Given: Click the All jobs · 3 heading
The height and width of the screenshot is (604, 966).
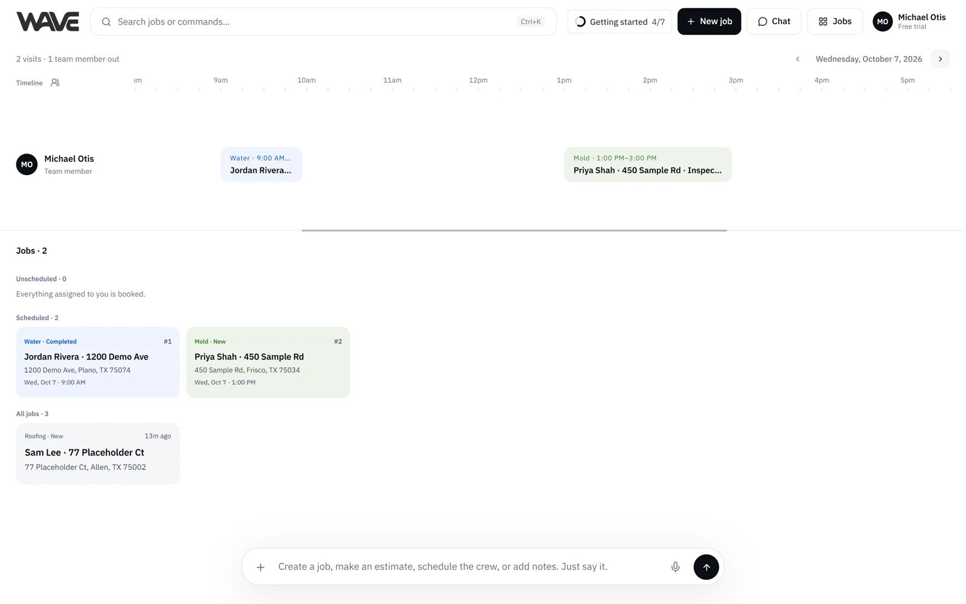Looking at the screenshot, I should pyautogui.click(x=32, y=414).
